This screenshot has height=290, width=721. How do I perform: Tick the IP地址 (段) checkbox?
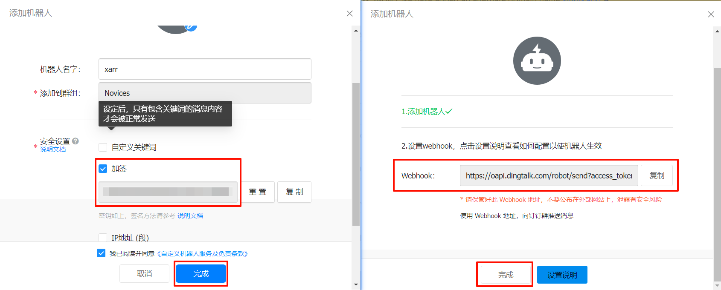[103, 238]
